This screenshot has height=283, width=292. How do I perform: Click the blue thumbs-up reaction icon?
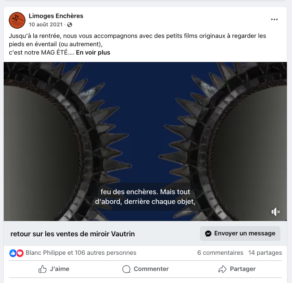(13, 253)
